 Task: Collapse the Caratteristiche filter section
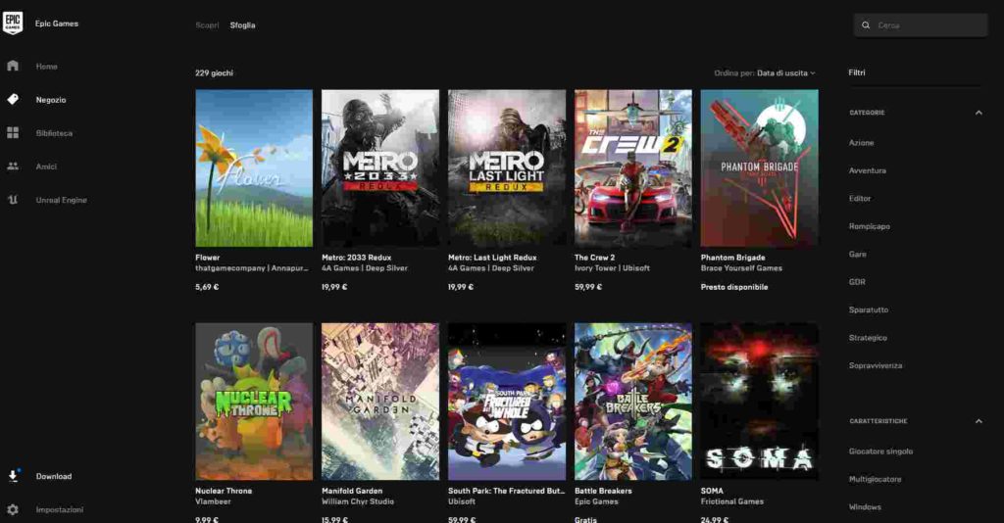[979, 421]
